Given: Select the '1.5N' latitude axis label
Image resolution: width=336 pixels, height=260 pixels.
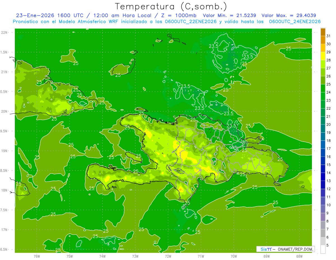Looking at the screenshot, I should (x=4, y=52).
